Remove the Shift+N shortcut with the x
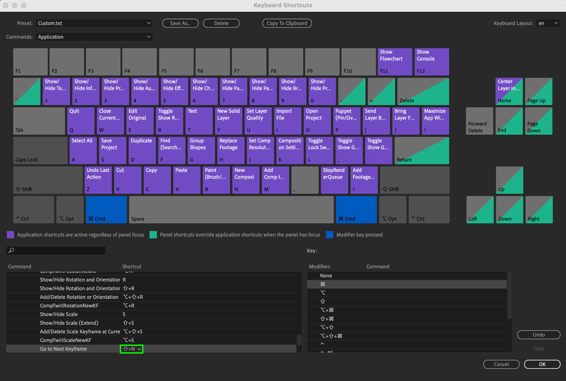Viewport: 566px width, 381px height. coord(139,349)
